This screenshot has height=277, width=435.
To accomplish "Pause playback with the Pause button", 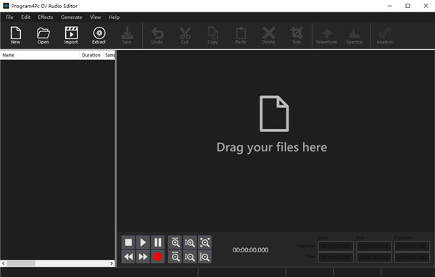I will tap(157, 242).
